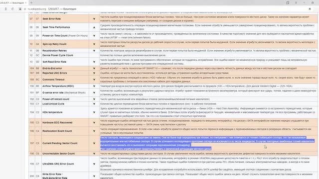Click the down arrow for Hardware ECC Recovered
Viewport: 319px width, 179px height.
(94, 123)
